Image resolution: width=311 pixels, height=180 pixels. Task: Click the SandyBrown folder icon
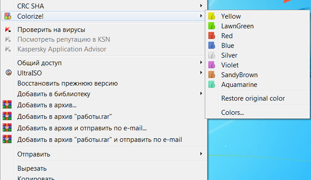coord(211,74)
